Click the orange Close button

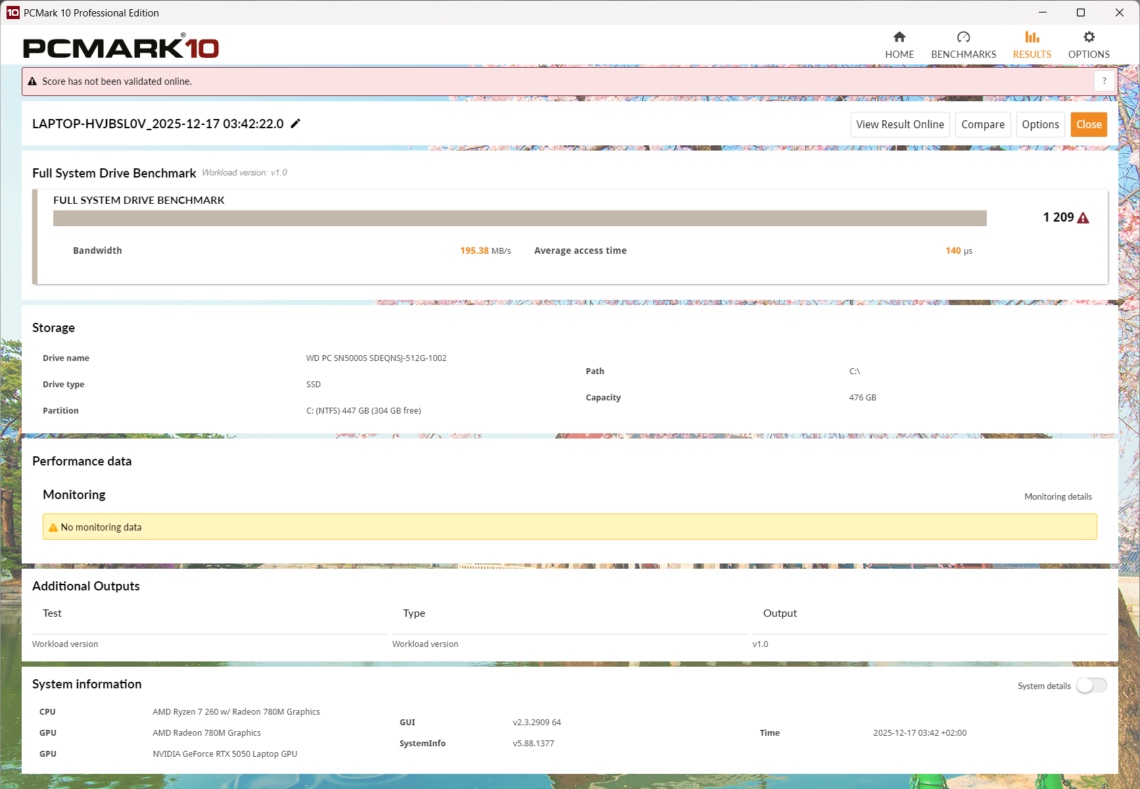pos(1089,124)
